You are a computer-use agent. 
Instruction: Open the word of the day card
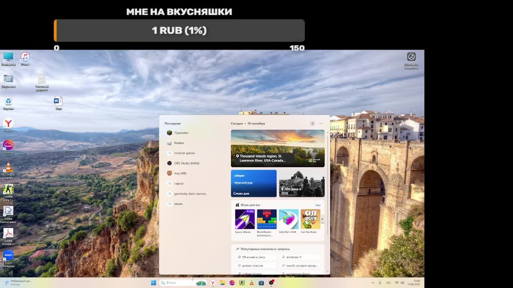(254, 184)
